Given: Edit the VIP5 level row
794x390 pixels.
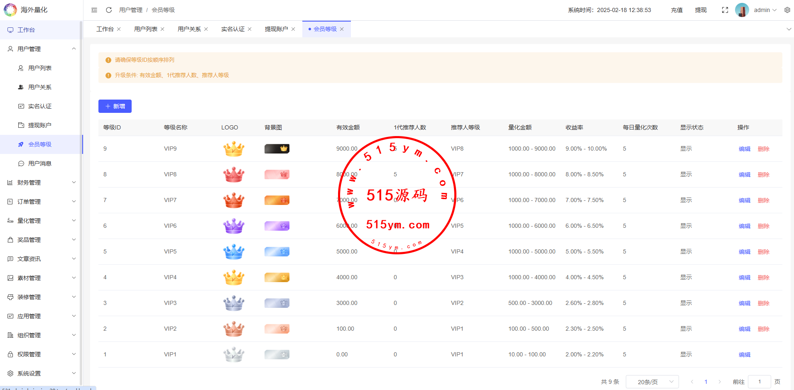Looking at the screenshot, I should pyautogui.click(x=744, y=252).
